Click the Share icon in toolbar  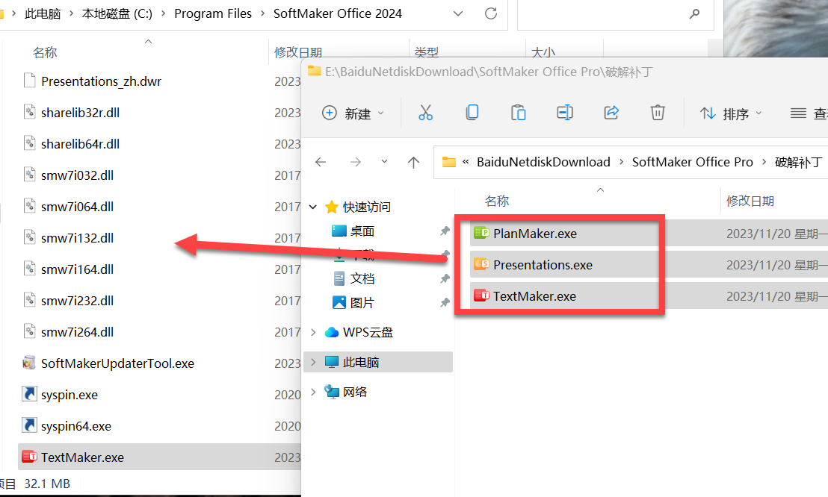coord(611,113)
